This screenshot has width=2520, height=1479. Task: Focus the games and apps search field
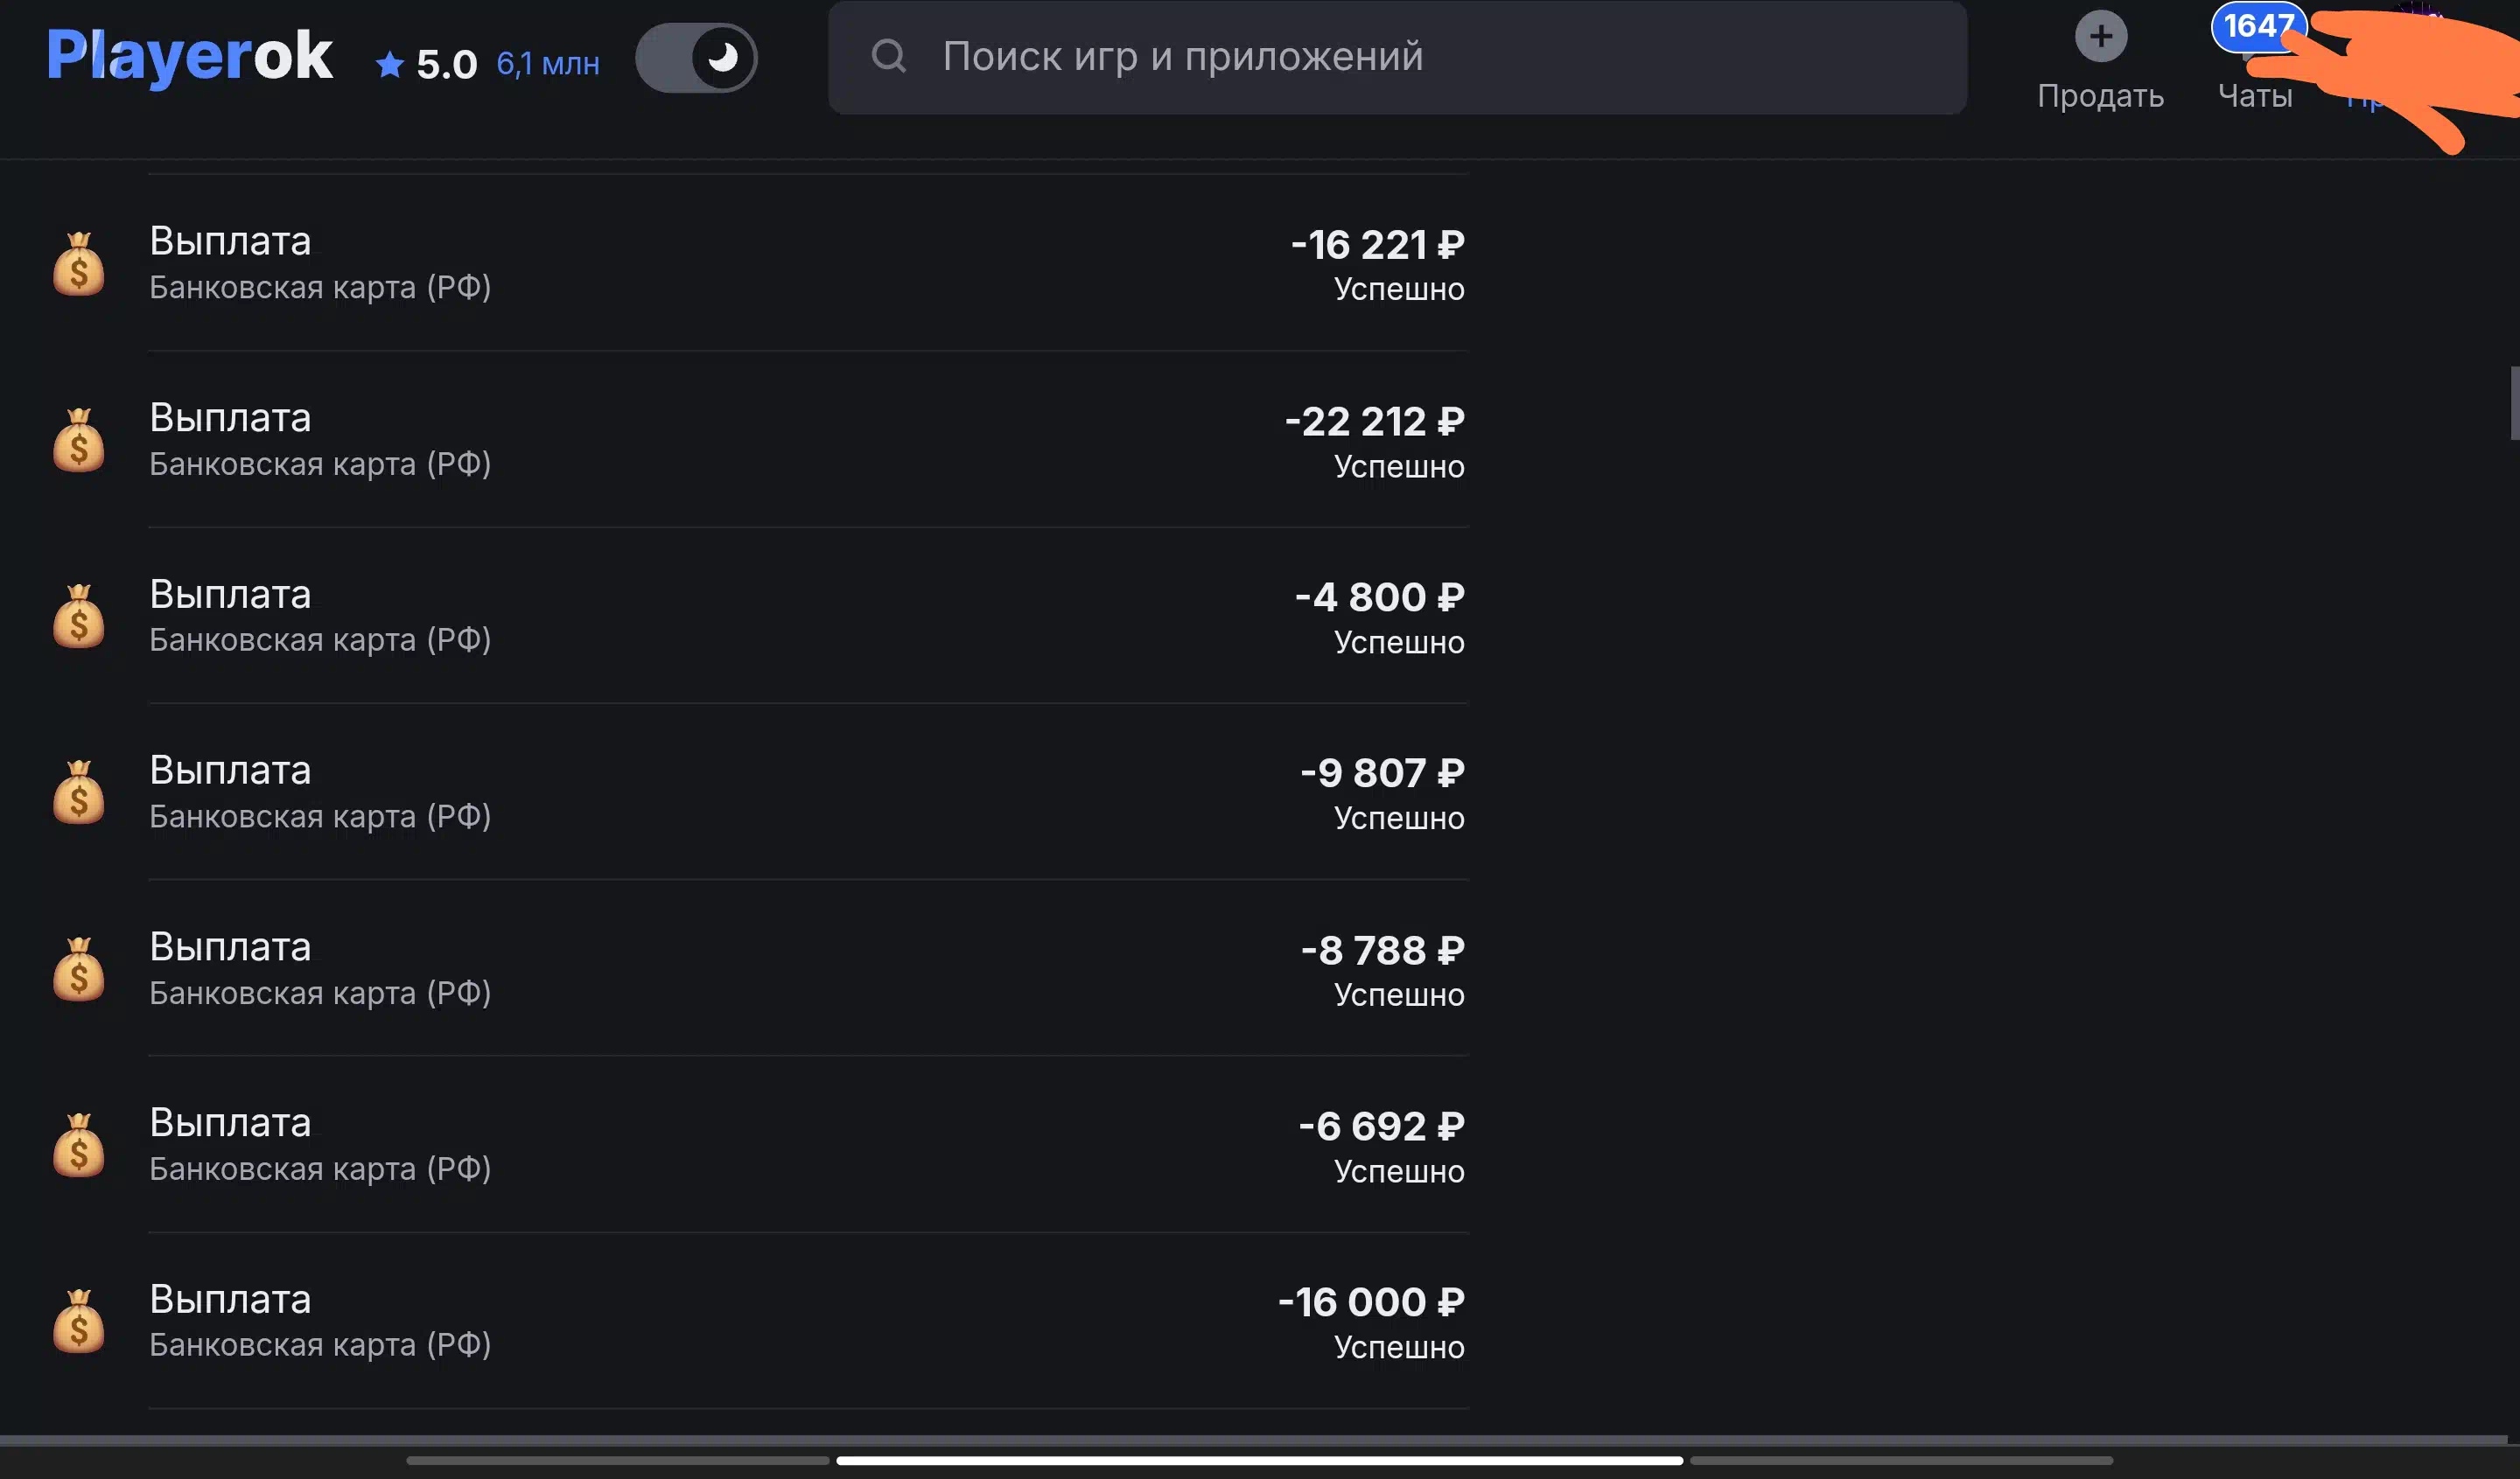[x=1397, y=57]
